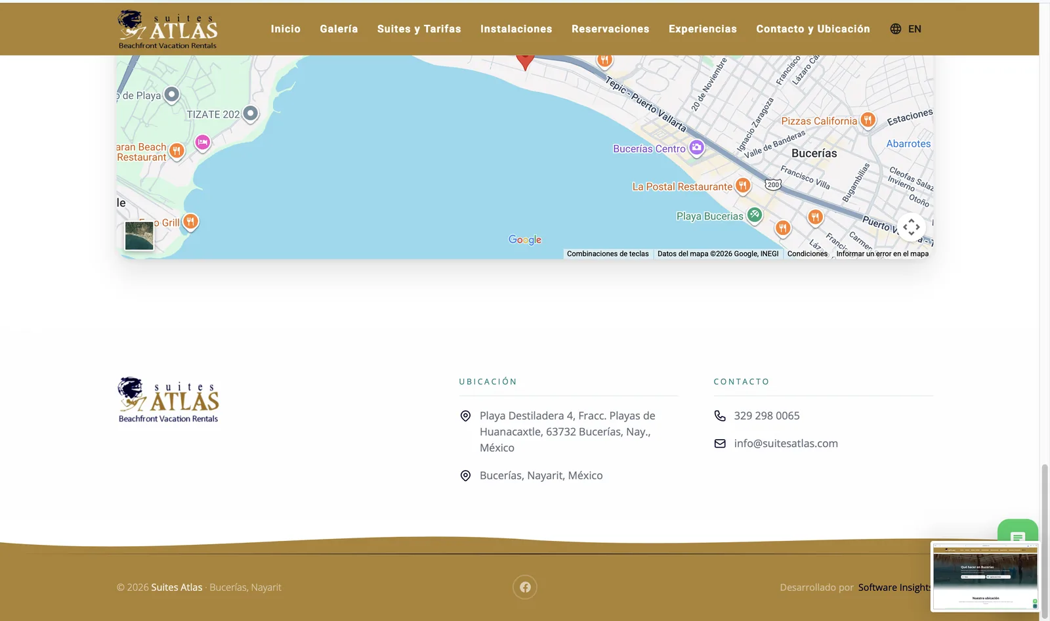Click the Suites Atlas logo in the header
The image size is (1050, 621).
coord(167,30)
